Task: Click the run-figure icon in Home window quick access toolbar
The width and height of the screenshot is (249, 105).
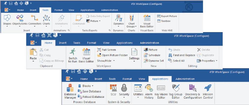Action: [31, 35]
